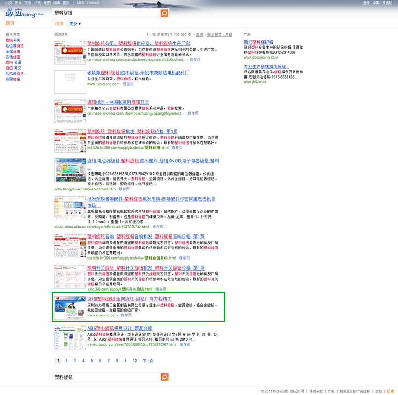Click the 登录 sign-in link
The height and width of the screenshot is (395, 398).
[x=366, y=3]
